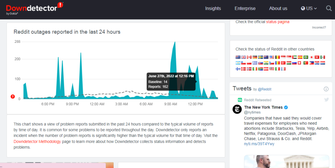
Task: Click the @nytimes handle
Action: pos(252,112)
